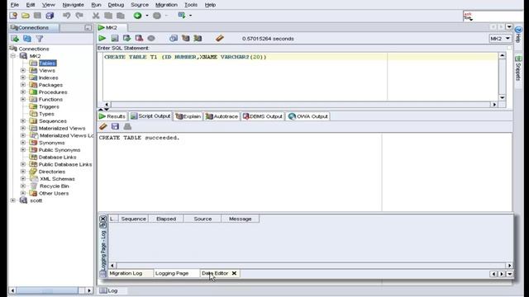Open the Snippets side panel
The height and width of the screenshot is (297, 529).
518,68
